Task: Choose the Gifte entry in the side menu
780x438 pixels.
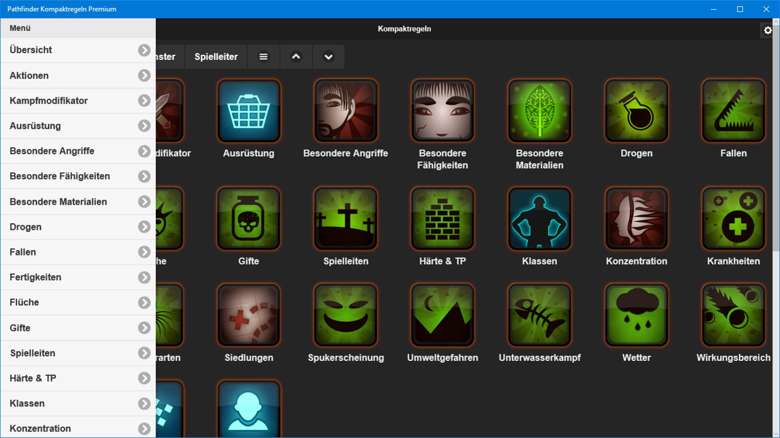Action: (78, 328)
